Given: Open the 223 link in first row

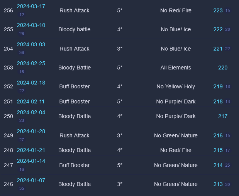Looking at the screenshot, I should pyautogui.click(x=218, y=10).
